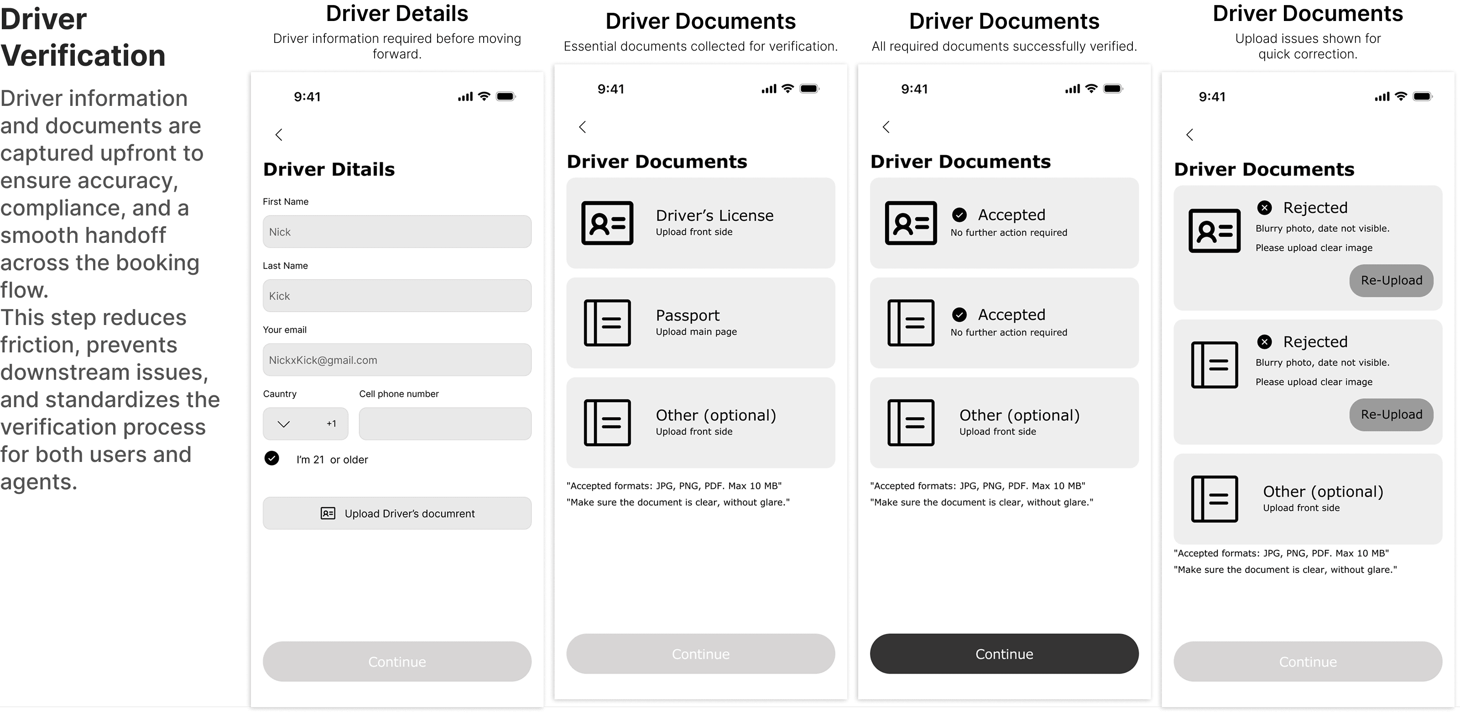Viewport: 1460px width, 713px height.
Task: Open the country code dropdown chevron
Action: pos(284,424)
